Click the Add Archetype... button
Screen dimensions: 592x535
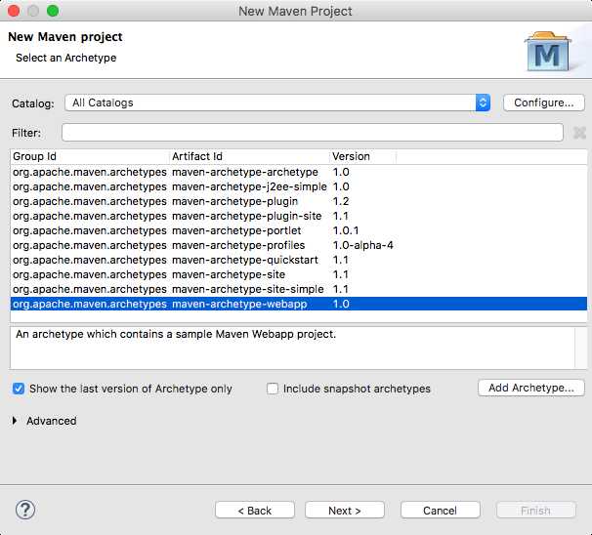coord(531,388)
